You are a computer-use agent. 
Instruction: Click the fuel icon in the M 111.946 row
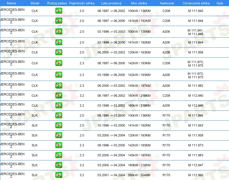[59, 115]
